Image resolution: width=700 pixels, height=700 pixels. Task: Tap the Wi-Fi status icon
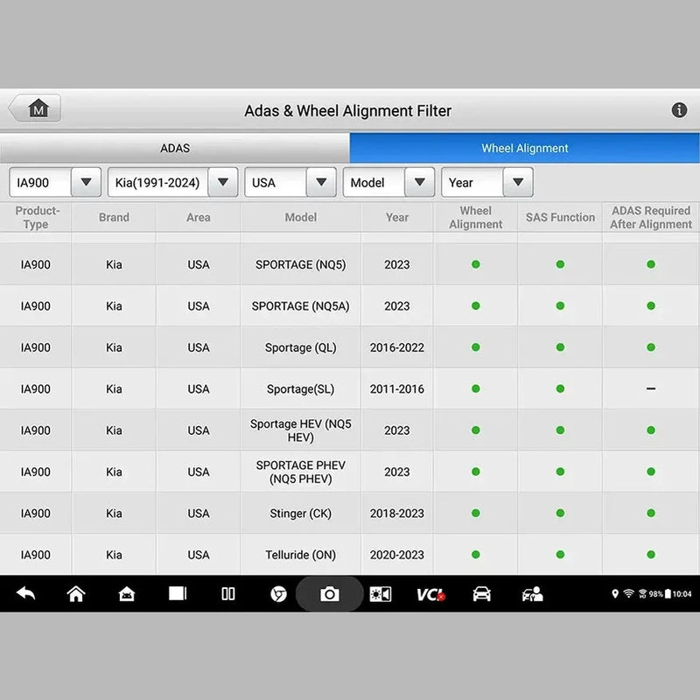[628, 593]
